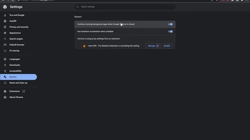Image resolution: width=250 pixels, height=140 pixels.
Task: Click the Autofill clipboard icon
Action: 5,21
